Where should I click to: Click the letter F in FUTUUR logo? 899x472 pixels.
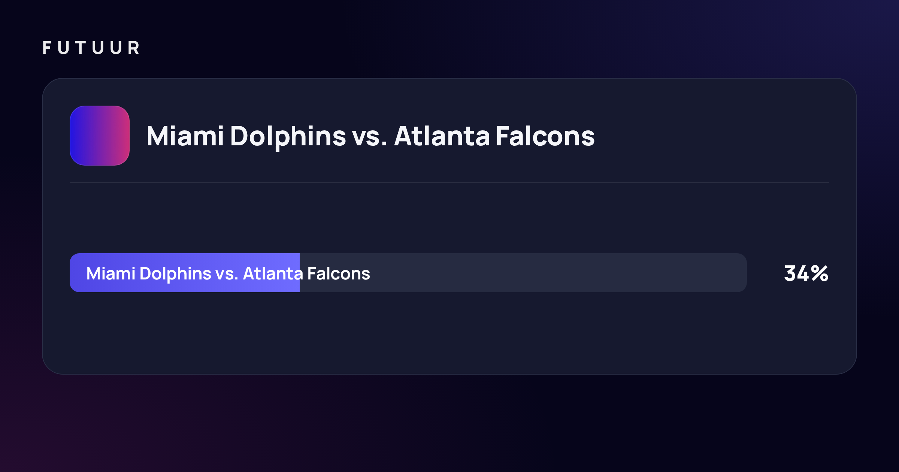point(47,48)
